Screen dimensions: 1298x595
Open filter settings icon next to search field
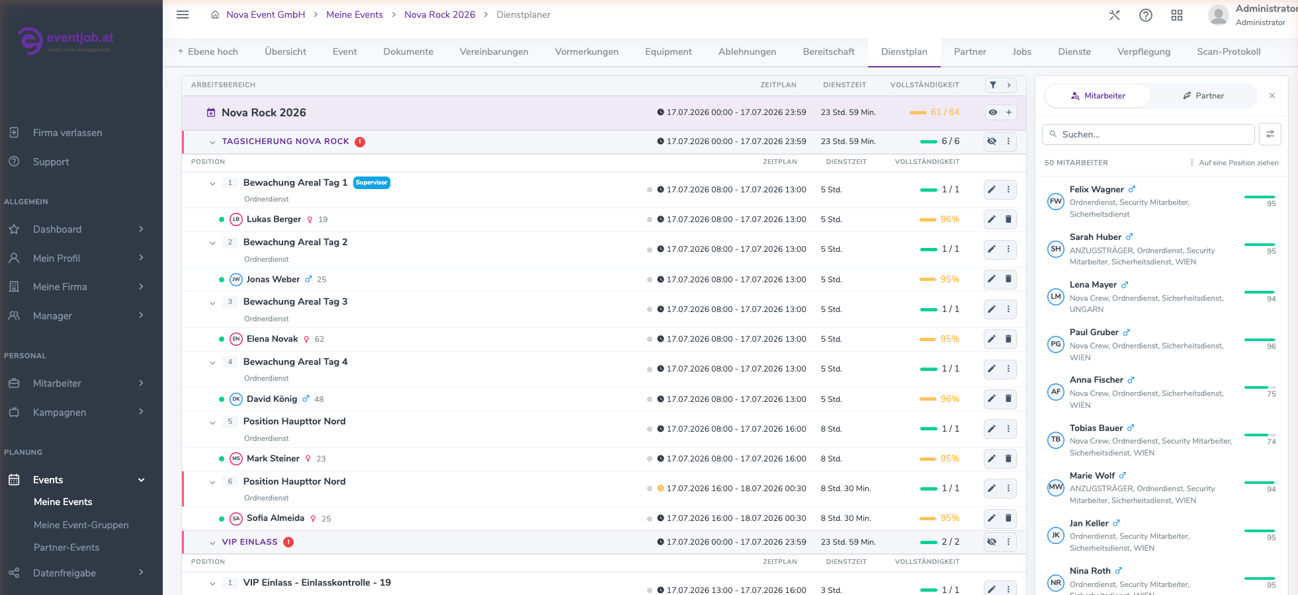point(1270,134)
